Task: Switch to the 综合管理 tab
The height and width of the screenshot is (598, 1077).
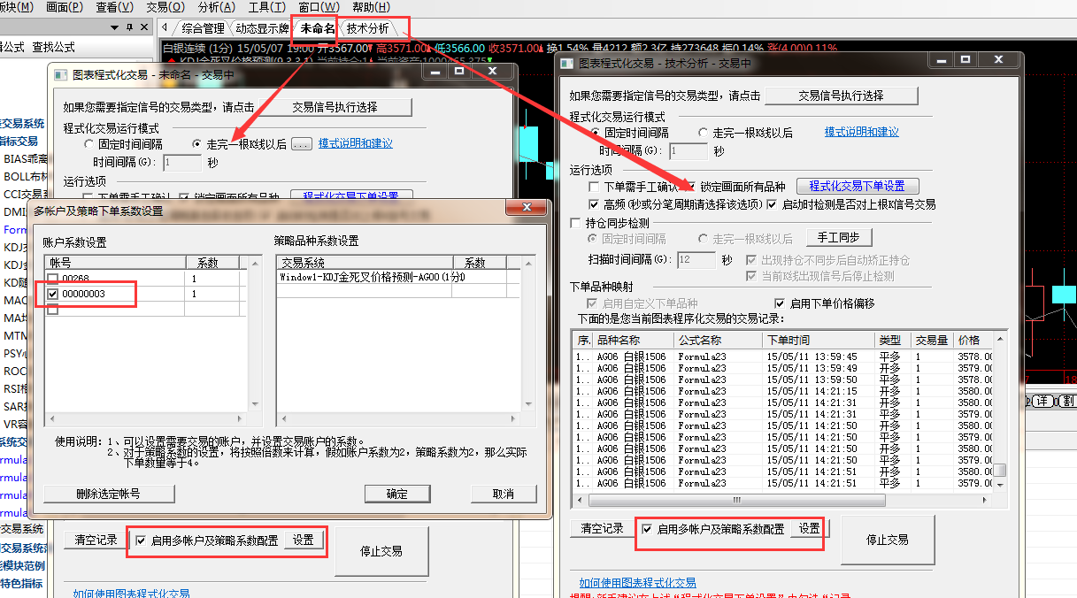Action: [x=203, y=28]
